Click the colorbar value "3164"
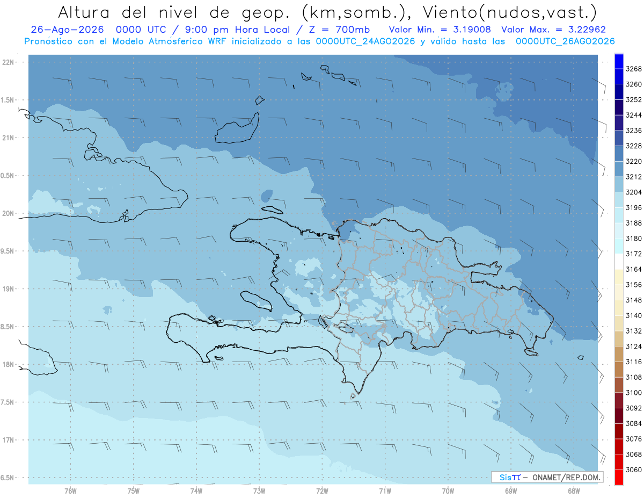 [634, 269]
